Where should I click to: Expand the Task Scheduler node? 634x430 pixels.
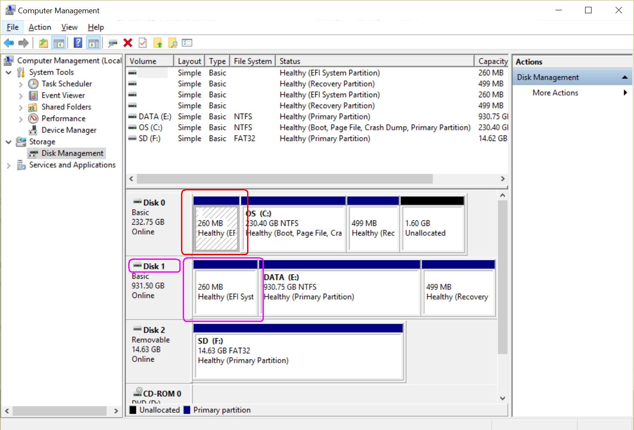coord(21,84)
